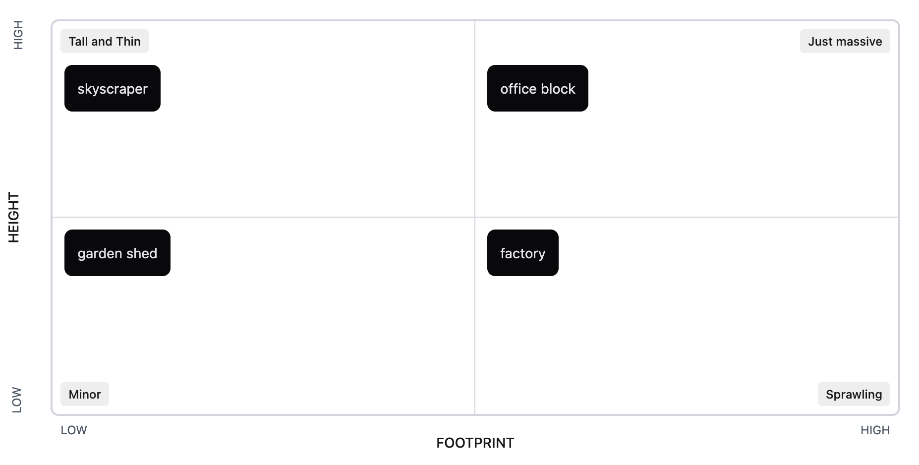
Task: Click LOW on the height axis
Action: point(17,400)
